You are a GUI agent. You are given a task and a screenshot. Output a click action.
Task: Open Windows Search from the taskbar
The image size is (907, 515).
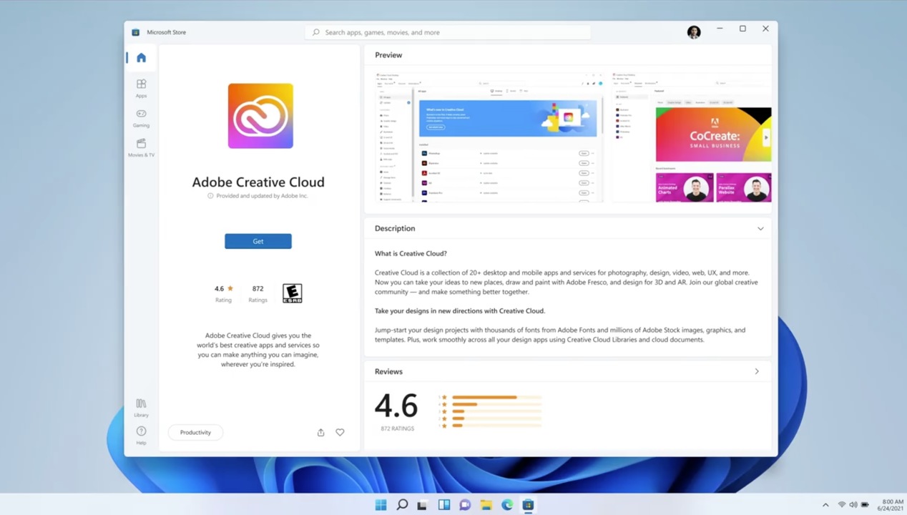(x=402, y=505)
